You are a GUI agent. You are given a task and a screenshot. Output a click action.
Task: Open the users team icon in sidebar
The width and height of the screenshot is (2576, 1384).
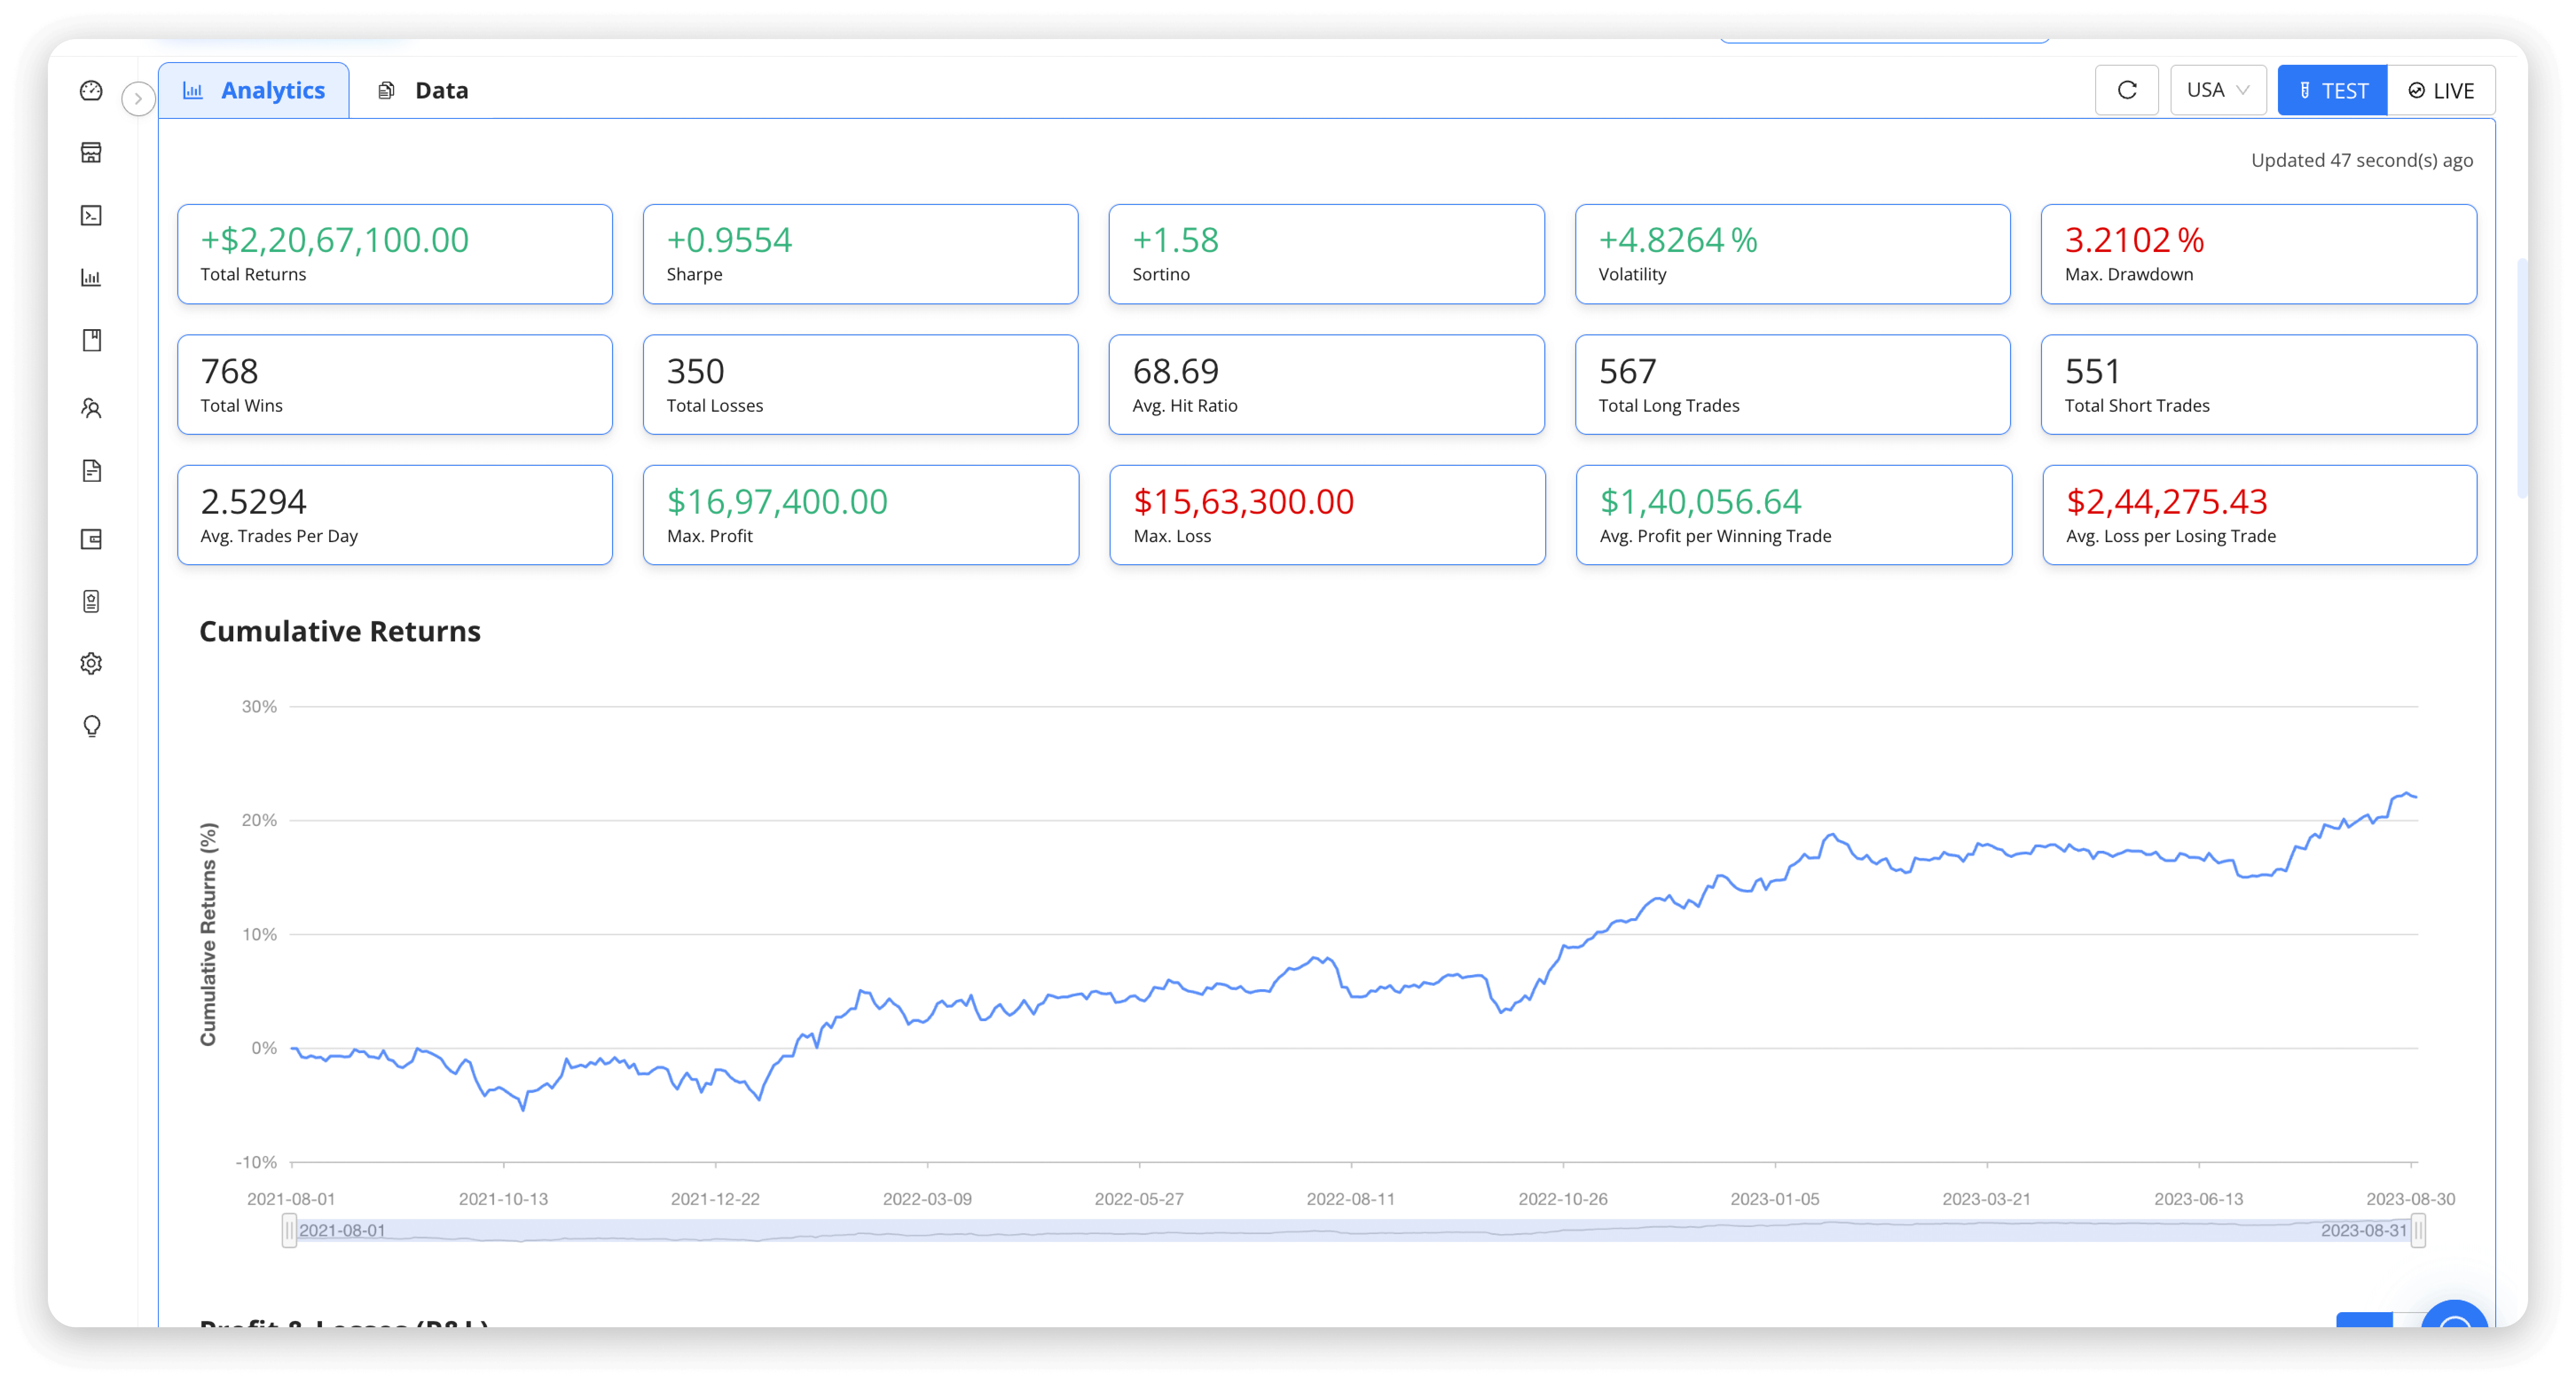(x=91, y=408)
